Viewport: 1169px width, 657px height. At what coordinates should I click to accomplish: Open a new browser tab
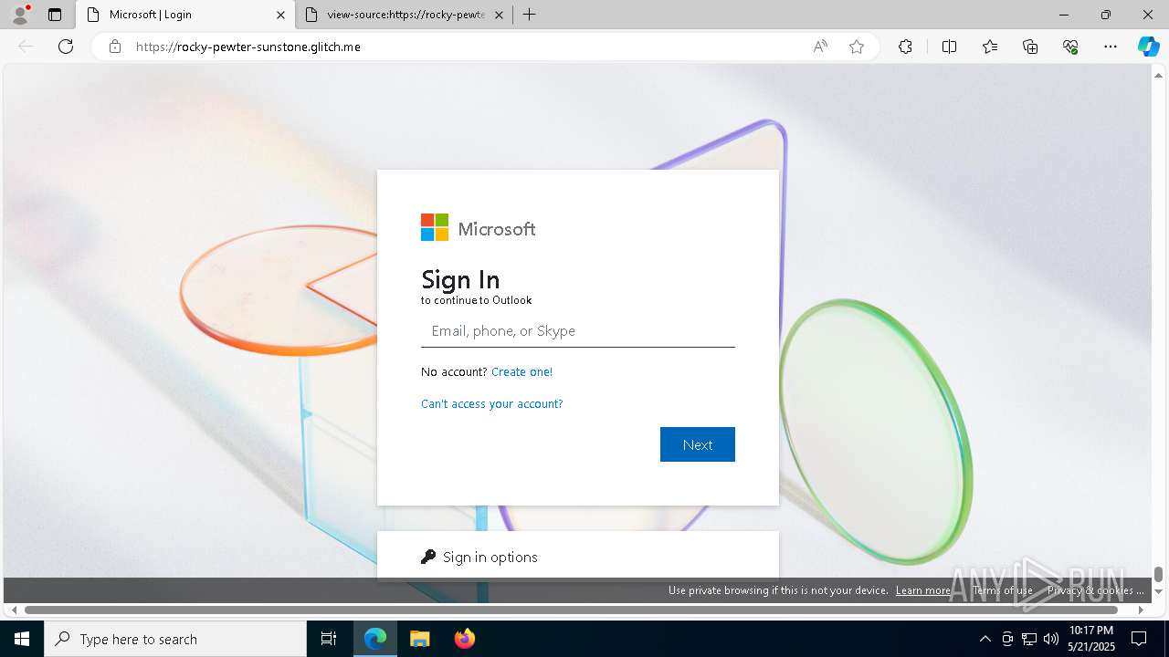pos(529,15)
